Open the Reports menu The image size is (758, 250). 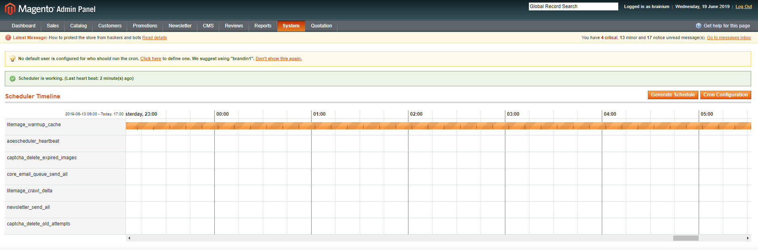tap(263, 26)
